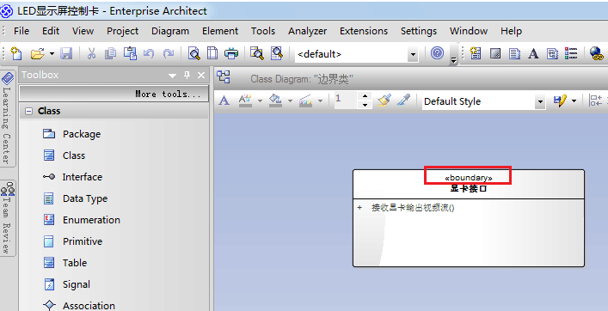The height and width of the screenshot is (311, 608).
Task: Open the fill color bucket dropdown arrow
Action: 290,101
